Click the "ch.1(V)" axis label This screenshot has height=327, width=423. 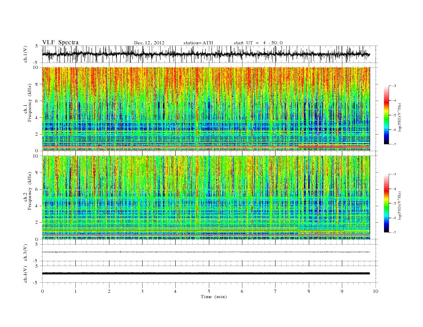pyautogui.click(x=26, y=54)
